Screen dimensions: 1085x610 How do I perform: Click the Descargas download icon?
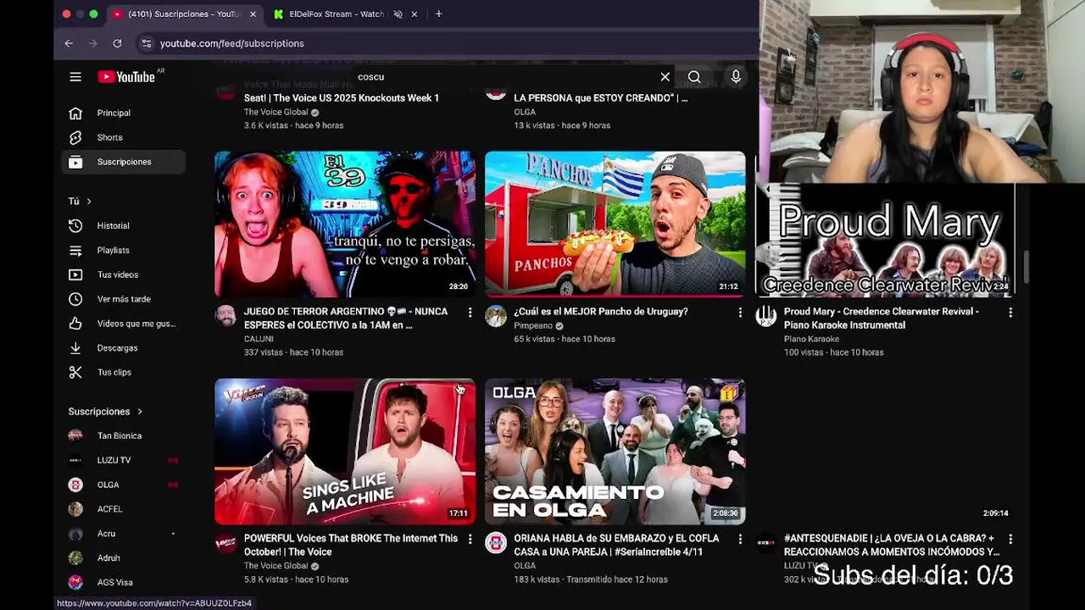(x=75, y=348)
